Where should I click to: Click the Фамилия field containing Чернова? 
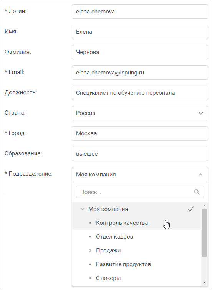point(140,52)
